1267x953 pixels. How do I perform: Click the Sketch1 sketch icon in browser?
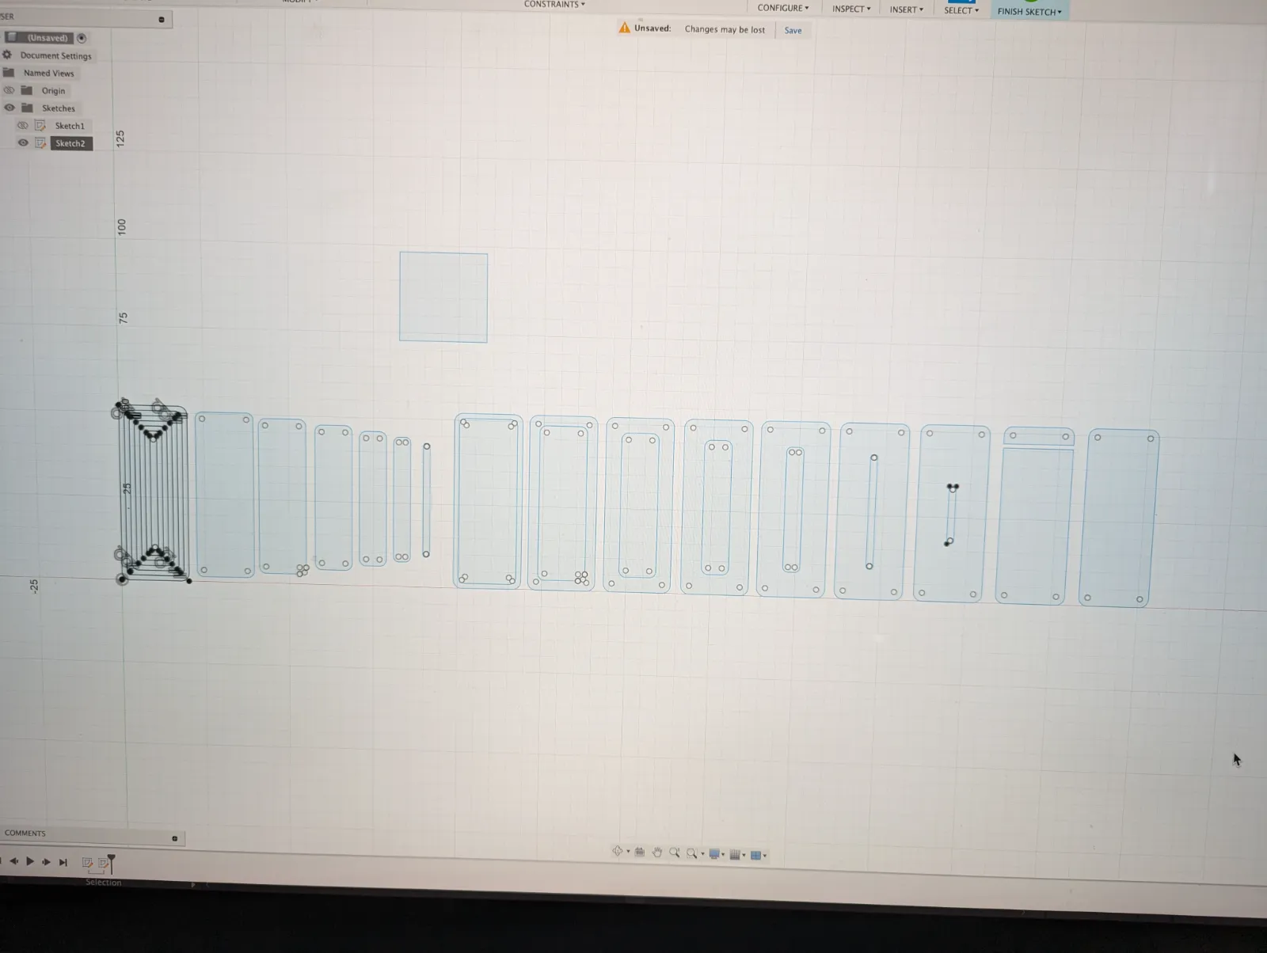[x=40, y=125]
